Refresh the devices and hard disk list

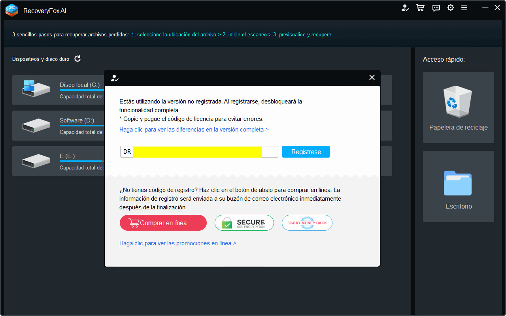(77, 58)
